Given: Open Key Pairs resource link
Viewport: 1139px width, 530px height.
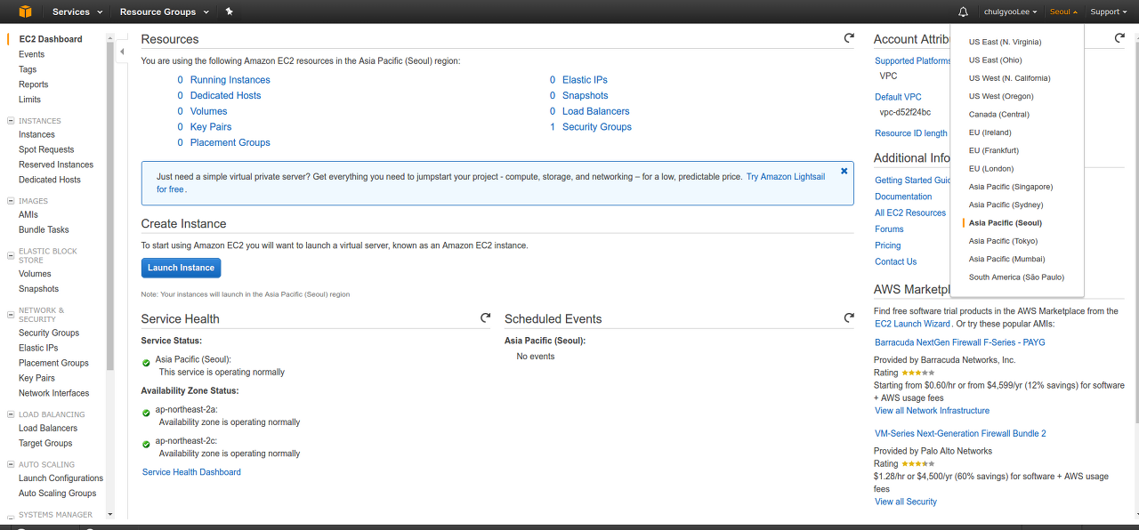Looking at the screenshot, I should pyautogui.click(x=211, y=127).
